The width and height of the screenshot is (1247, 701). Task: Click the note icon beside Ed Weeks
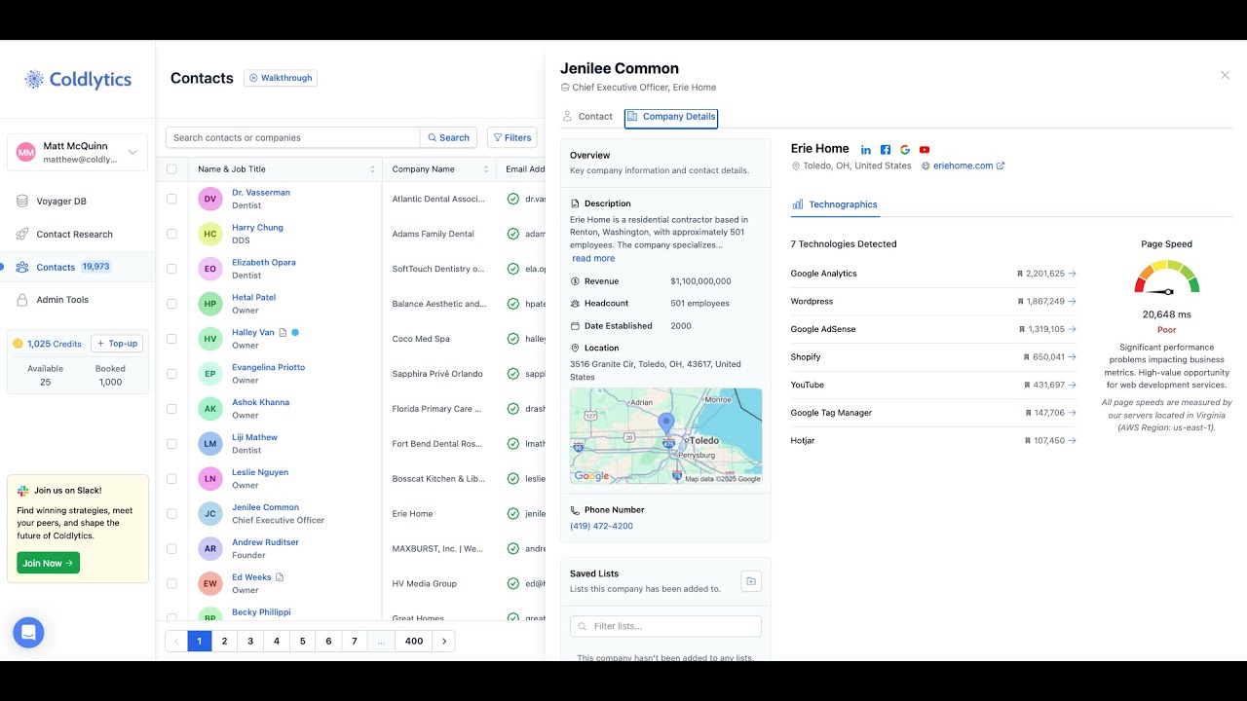pos(280,577)
